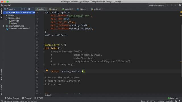Click the index() breadcrumb at editor bottom

tap(48, 95)
